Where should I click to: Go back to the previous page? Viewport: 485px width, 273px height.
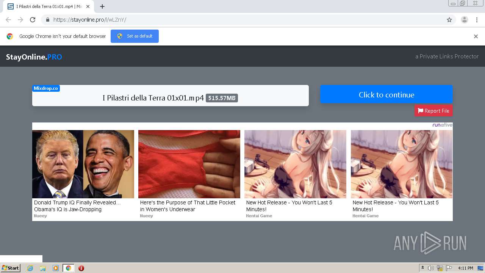click(x=8, y=20)
